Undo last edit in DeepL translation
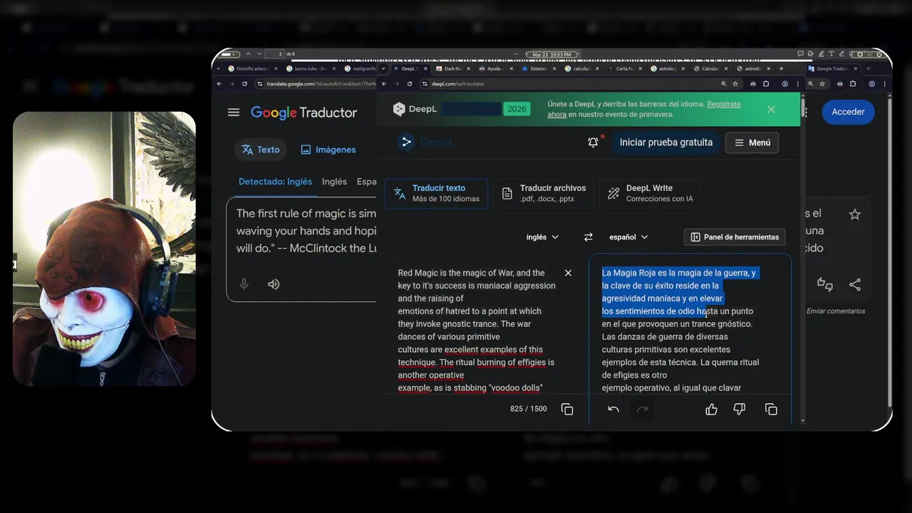The width and height of the screenshot is (912, 513). (613, 409)
